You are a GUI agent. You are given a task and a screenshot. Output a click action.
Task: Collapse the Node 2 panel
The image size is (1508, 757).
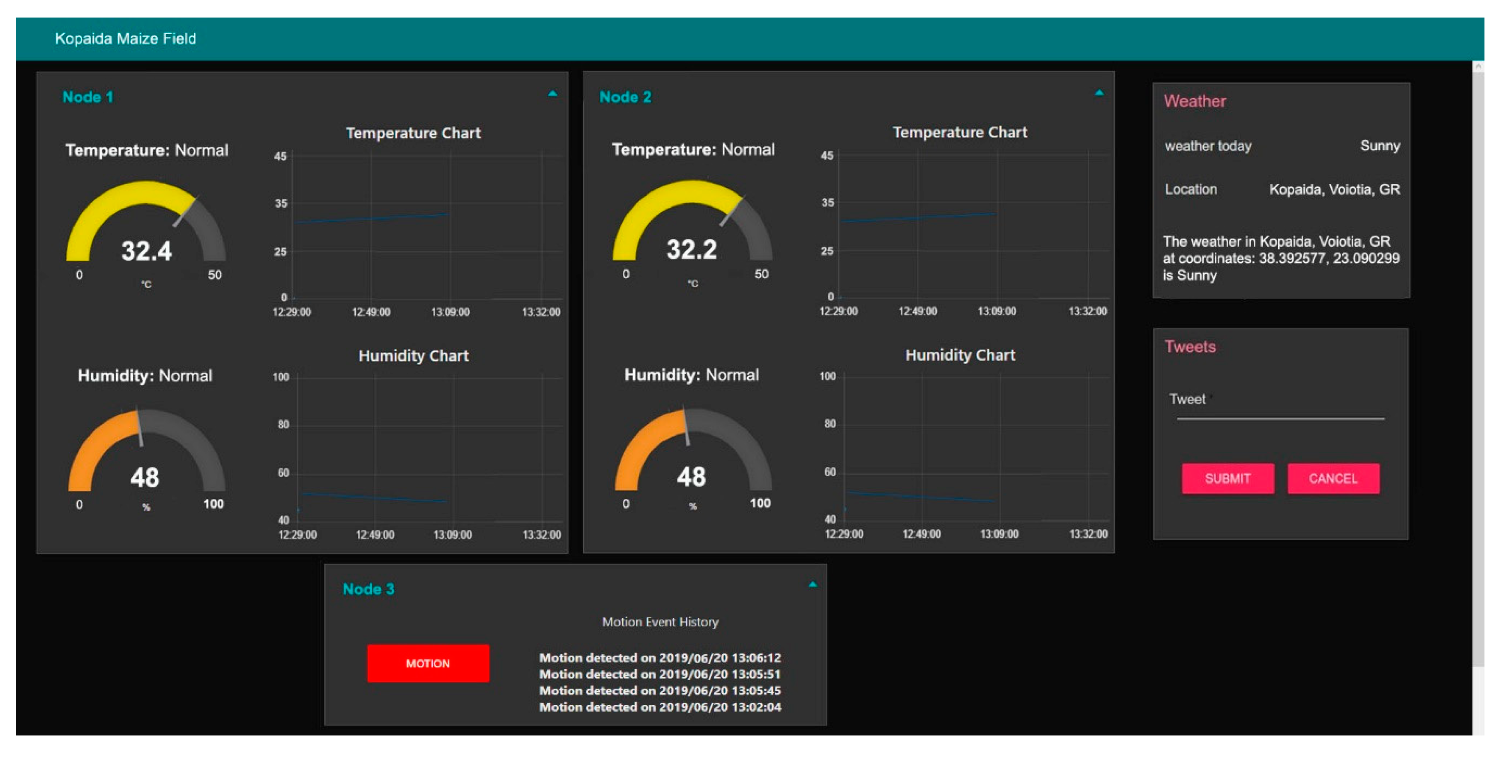(x=1099, y=93)
